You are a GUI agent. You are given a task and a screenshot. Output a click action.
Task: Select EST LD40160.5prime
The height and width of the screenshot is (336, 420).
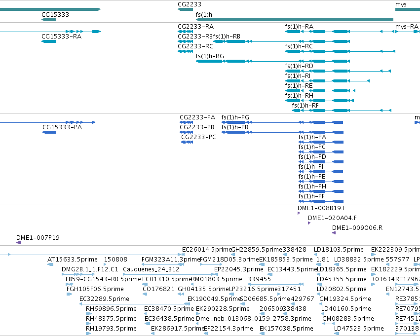pyautogui.click(x=346, y=309)
